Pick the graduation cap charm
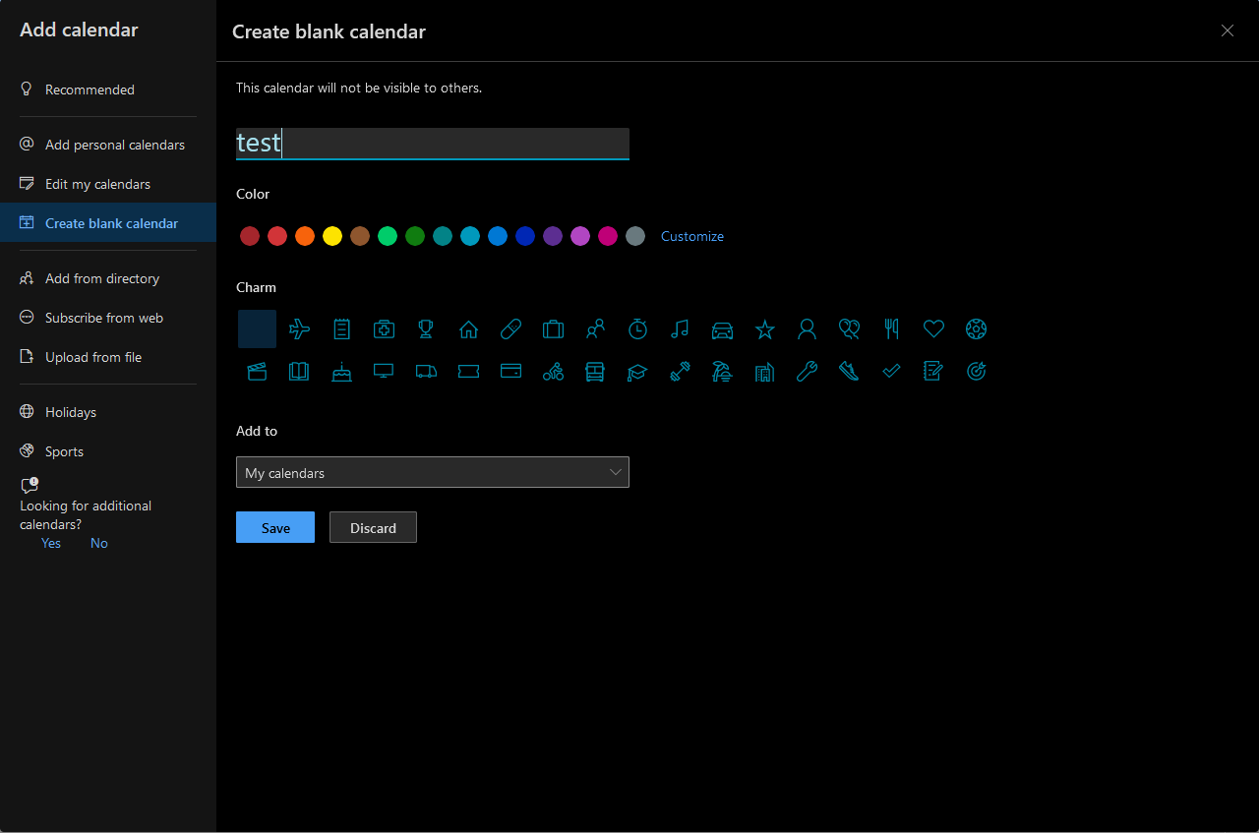 pyautogui.click(x=637, y=372)
